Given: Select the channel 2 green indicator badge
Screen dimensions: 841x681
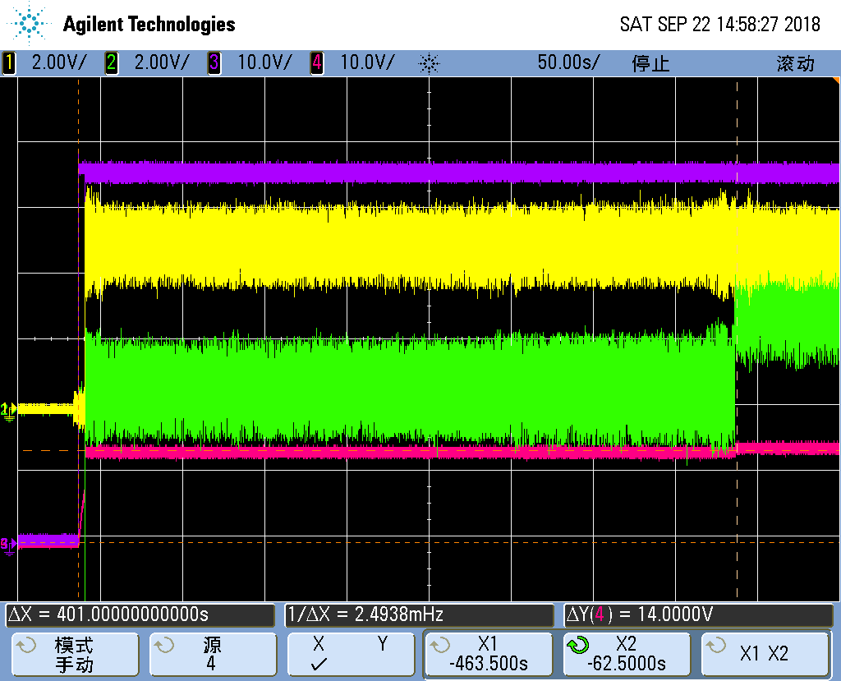Looking at the screenshot, I should click(111, 63).
